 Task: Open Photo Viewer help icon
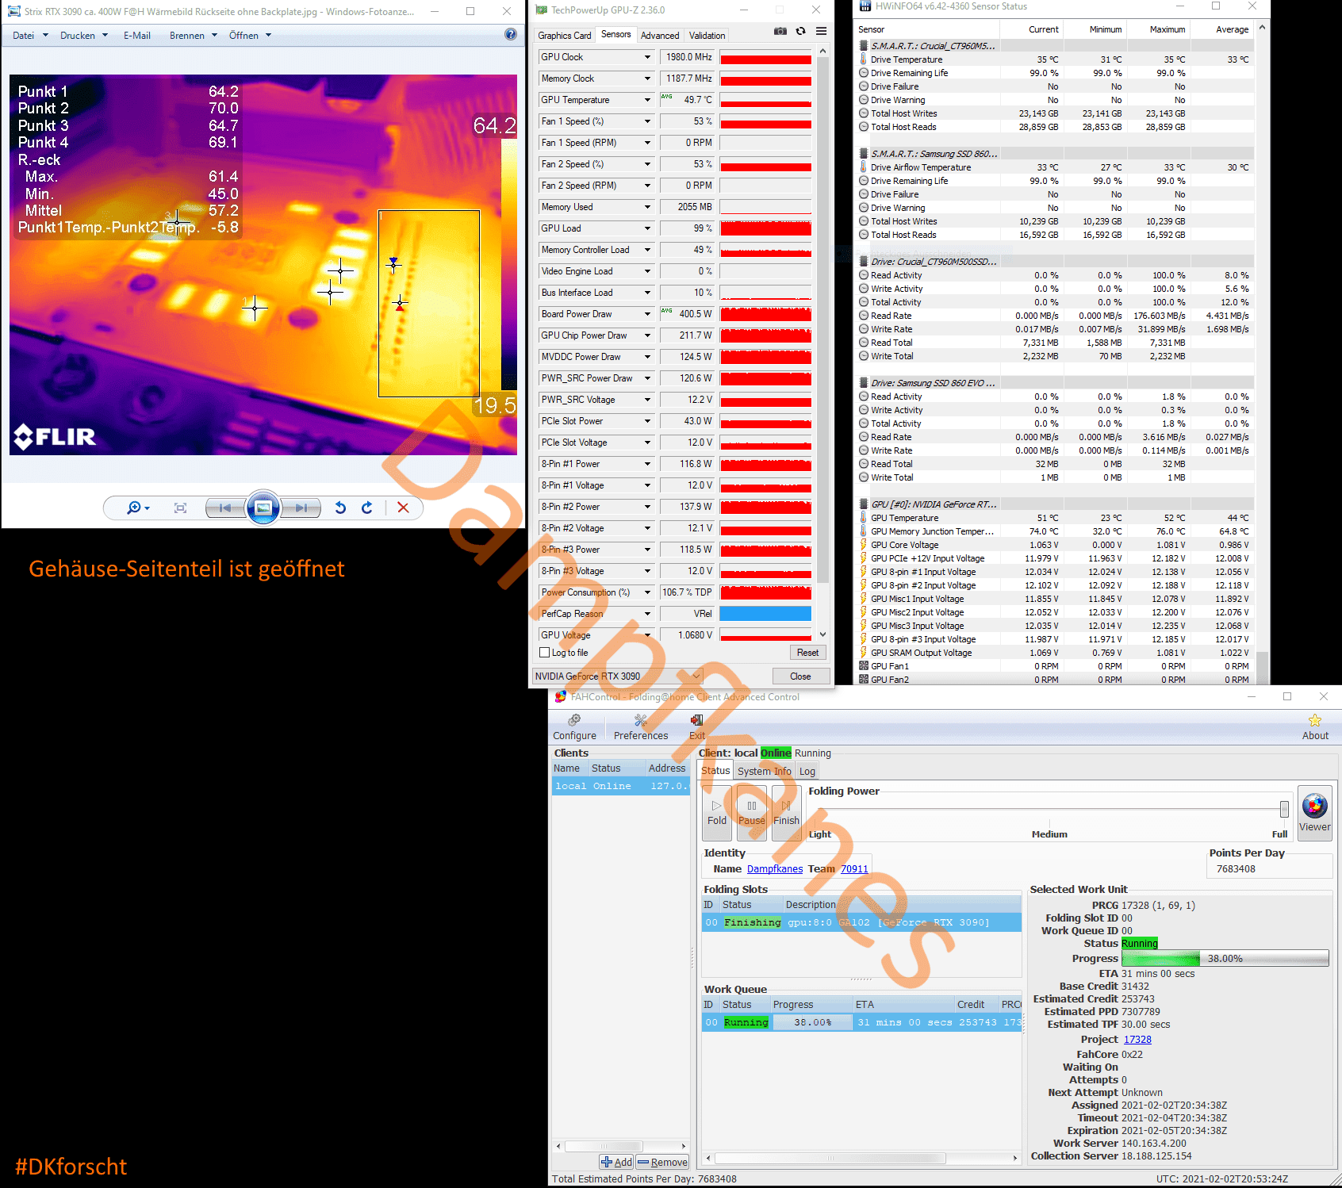[x=511, y=35]
